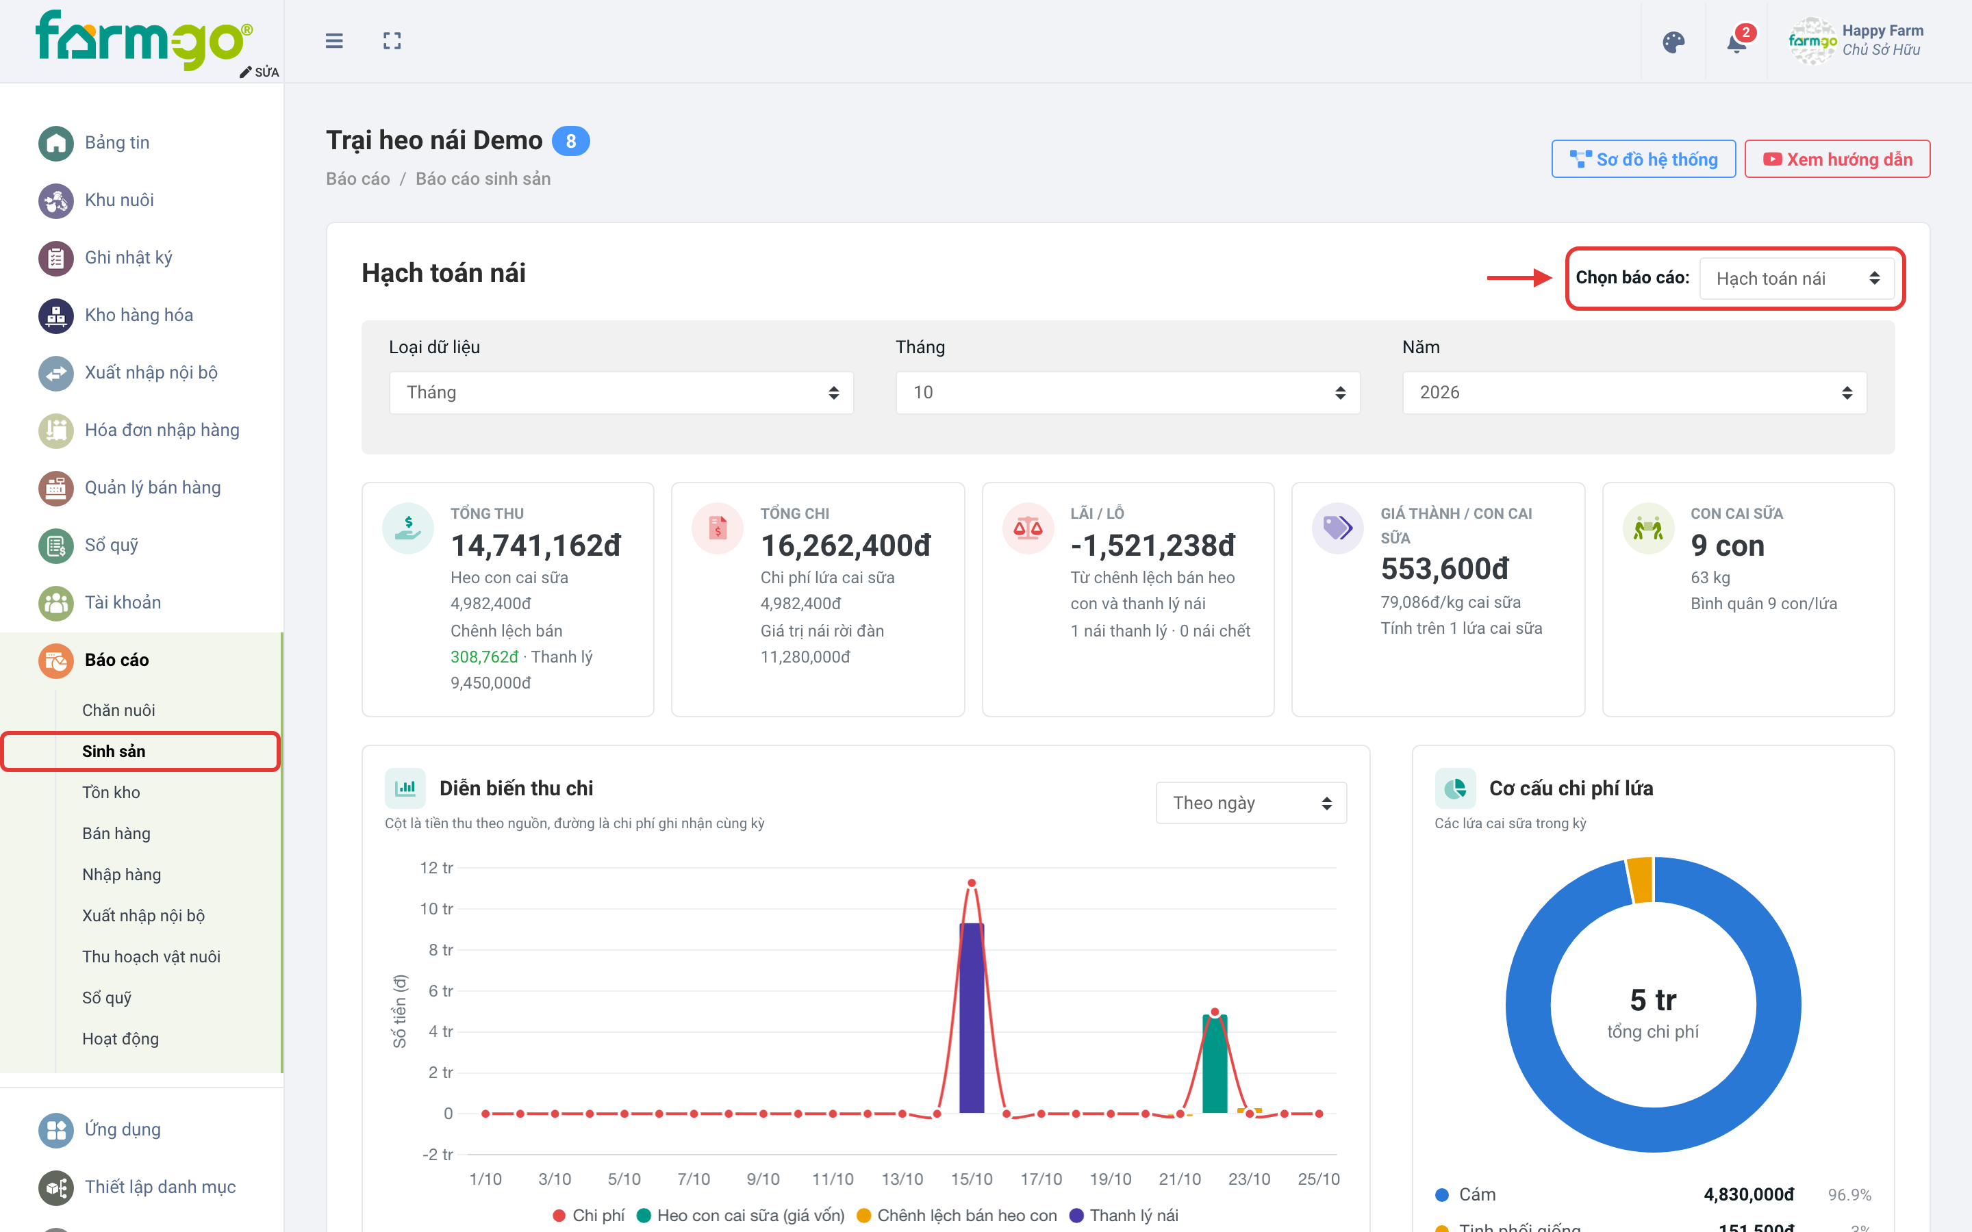This screenshot has height=1232, width=1972.
Task: Toggle Chênh lệch bán heo con legend
Action: tap(957, 1215)
